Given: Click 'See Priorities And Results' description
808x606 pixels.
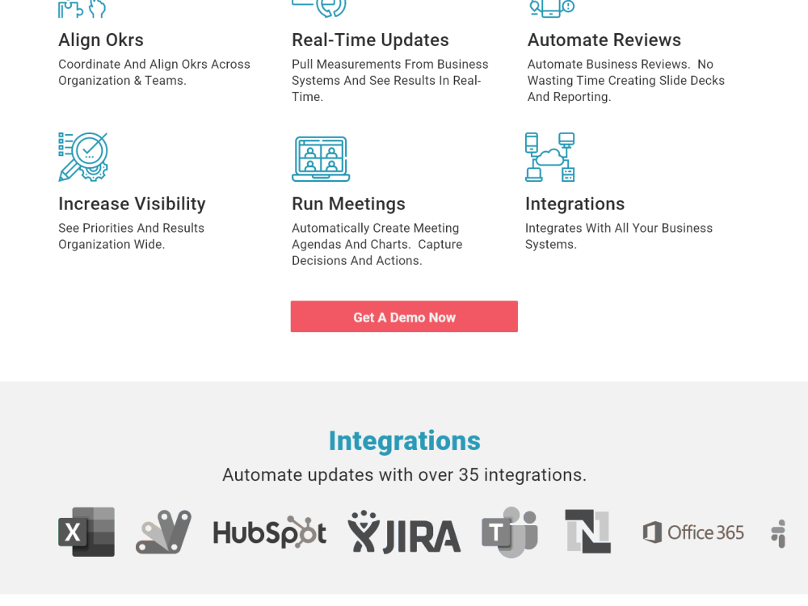Looking at the screenshot, I should click(132, 236).
